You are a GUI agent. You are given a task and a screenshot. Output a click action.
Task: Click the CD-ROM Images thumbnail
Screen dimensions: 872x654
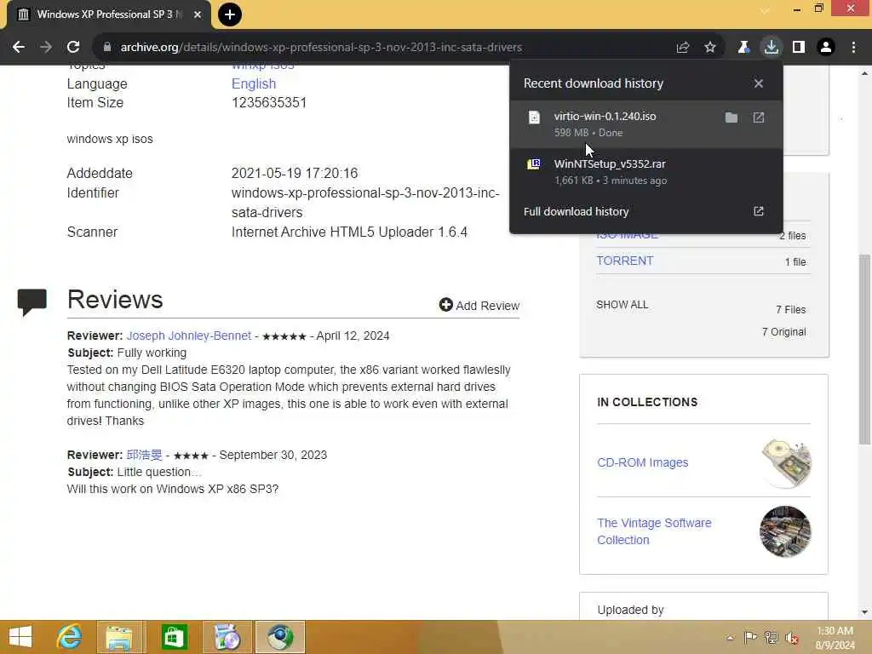click(x=786, y=462)
